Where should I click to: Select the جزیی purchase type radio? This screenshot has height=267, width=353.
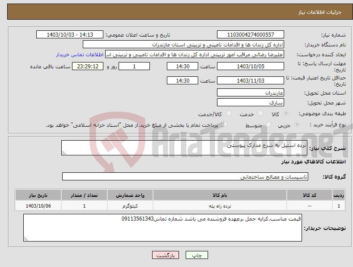point(297,125)
